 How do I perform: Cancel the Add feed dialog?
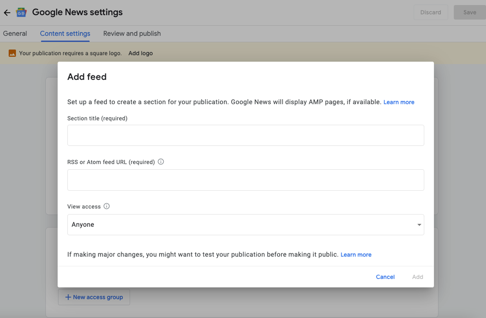[385, 277]
